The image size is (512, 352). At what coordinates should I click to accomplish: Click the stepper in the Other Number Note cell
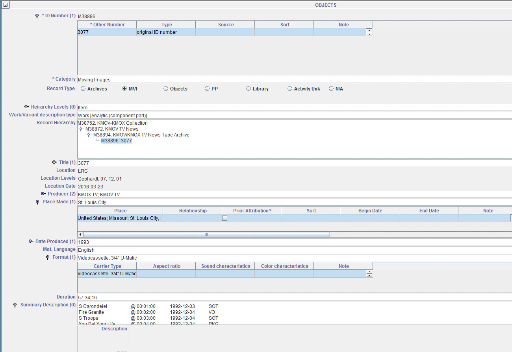(x=369, y=32)
